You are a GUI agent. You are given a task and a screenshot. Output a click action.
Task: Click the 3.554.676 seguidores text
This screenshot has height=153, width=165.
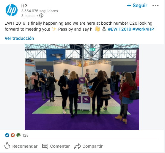(x=40, y=11)
